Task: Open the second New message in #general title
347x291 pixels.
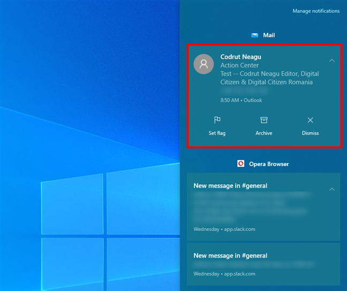Action: point(230,256)
